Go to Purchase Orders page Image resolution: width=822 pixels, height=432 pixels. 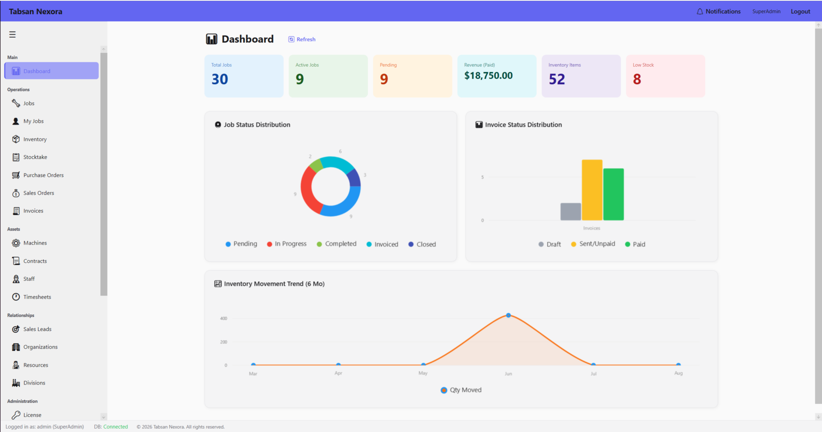[x=51, y=175]
